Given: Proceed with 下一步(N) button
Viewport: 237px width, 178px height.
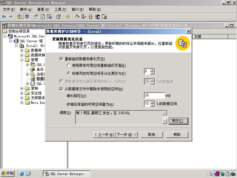Looking at the screenshot, I should [x=127, y=135].
